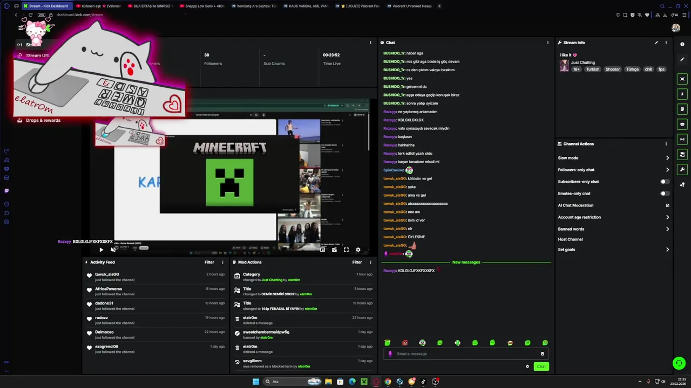Open Mod Actions three-dot menu
This screenshot has width=691, height=388.
(370, 262)
